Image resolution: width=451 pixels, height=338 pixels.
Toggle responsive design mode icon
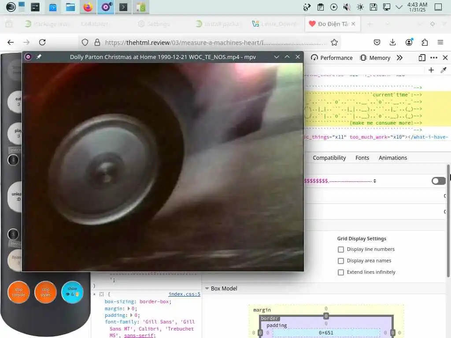pyautogui.click(x=421, y=58)
